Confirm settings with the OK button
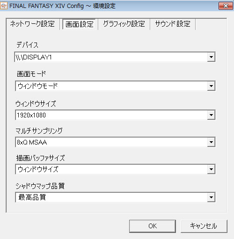Image resolution: width=234 pixels, height=239 pixels. coord(153,226)
